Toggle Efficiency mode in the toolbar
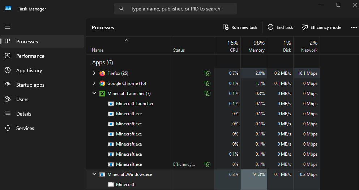Image resolution: width=359 pixels, height=190 pixels. 321,27
